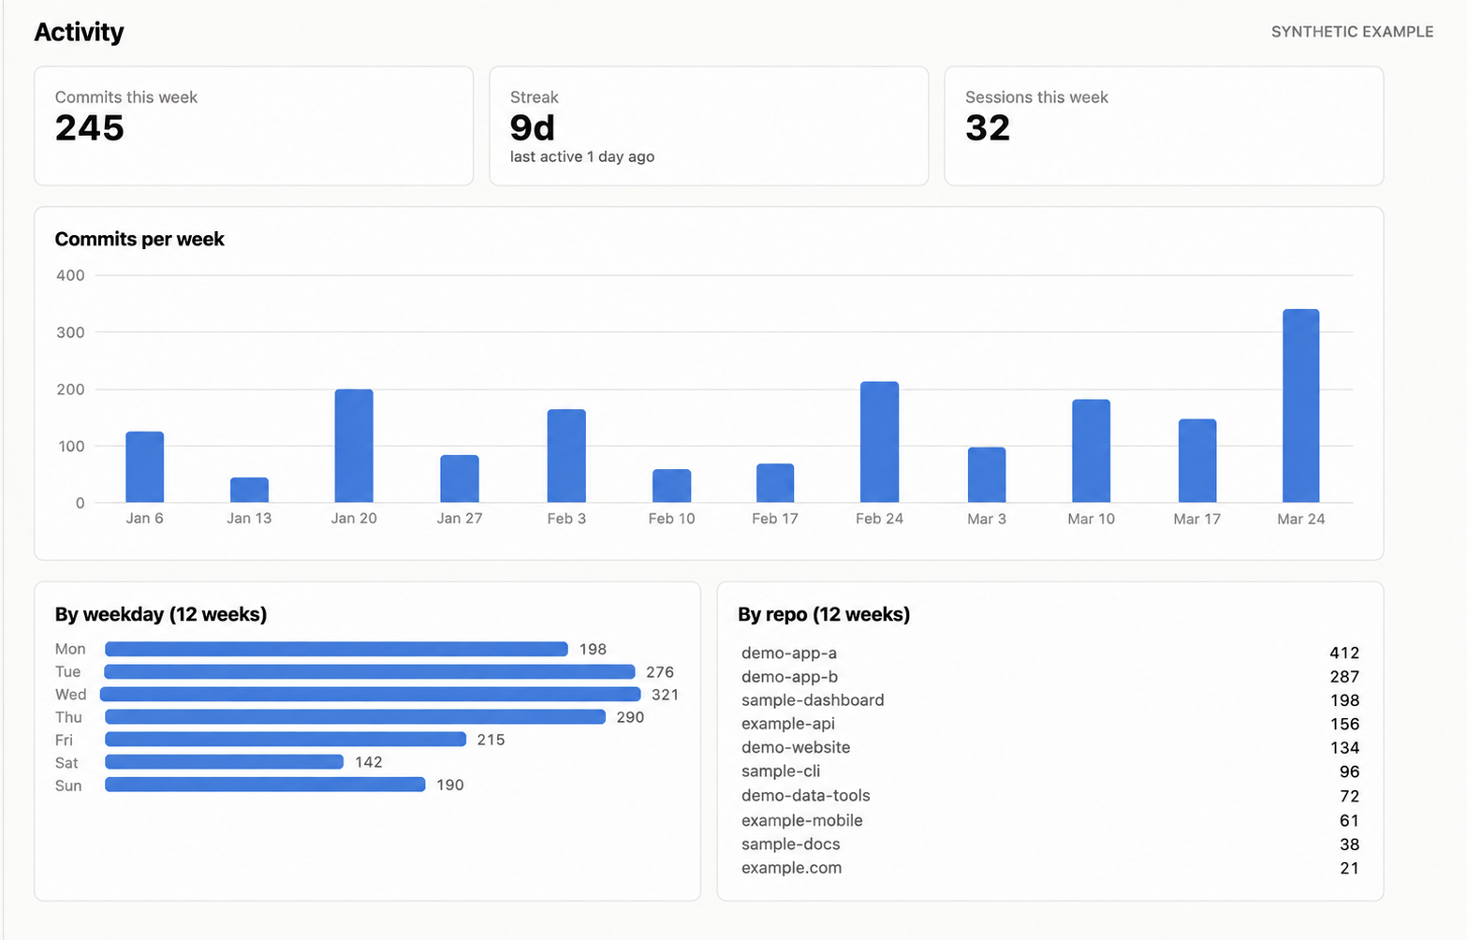Click the demo-data-tools repo name
The width and height of the screenshot is (1467, 940).
(806, 796)
